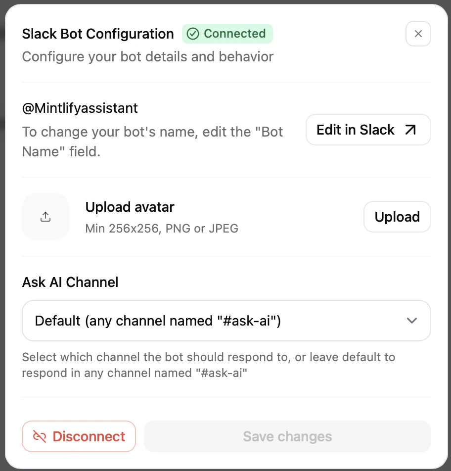Click the @Mintlifyassistant bot name

80,108
